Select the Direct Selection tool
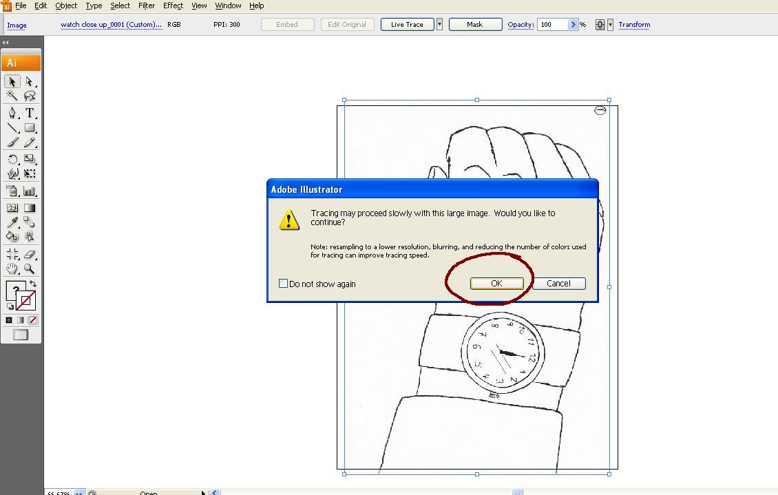 [30, 81]
